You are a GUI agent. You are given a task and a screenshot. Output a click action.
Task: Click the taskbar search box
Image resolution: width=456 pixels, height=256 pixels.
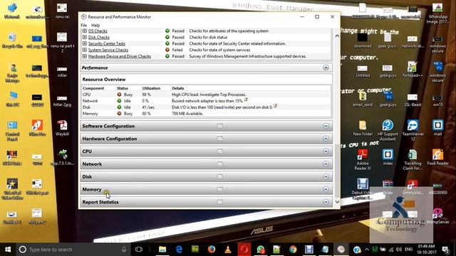point(73,250)
